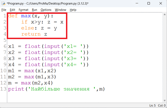Click the 'def' keyword on line 1
The width and height of the screenshot is (167, 108).
13,16
